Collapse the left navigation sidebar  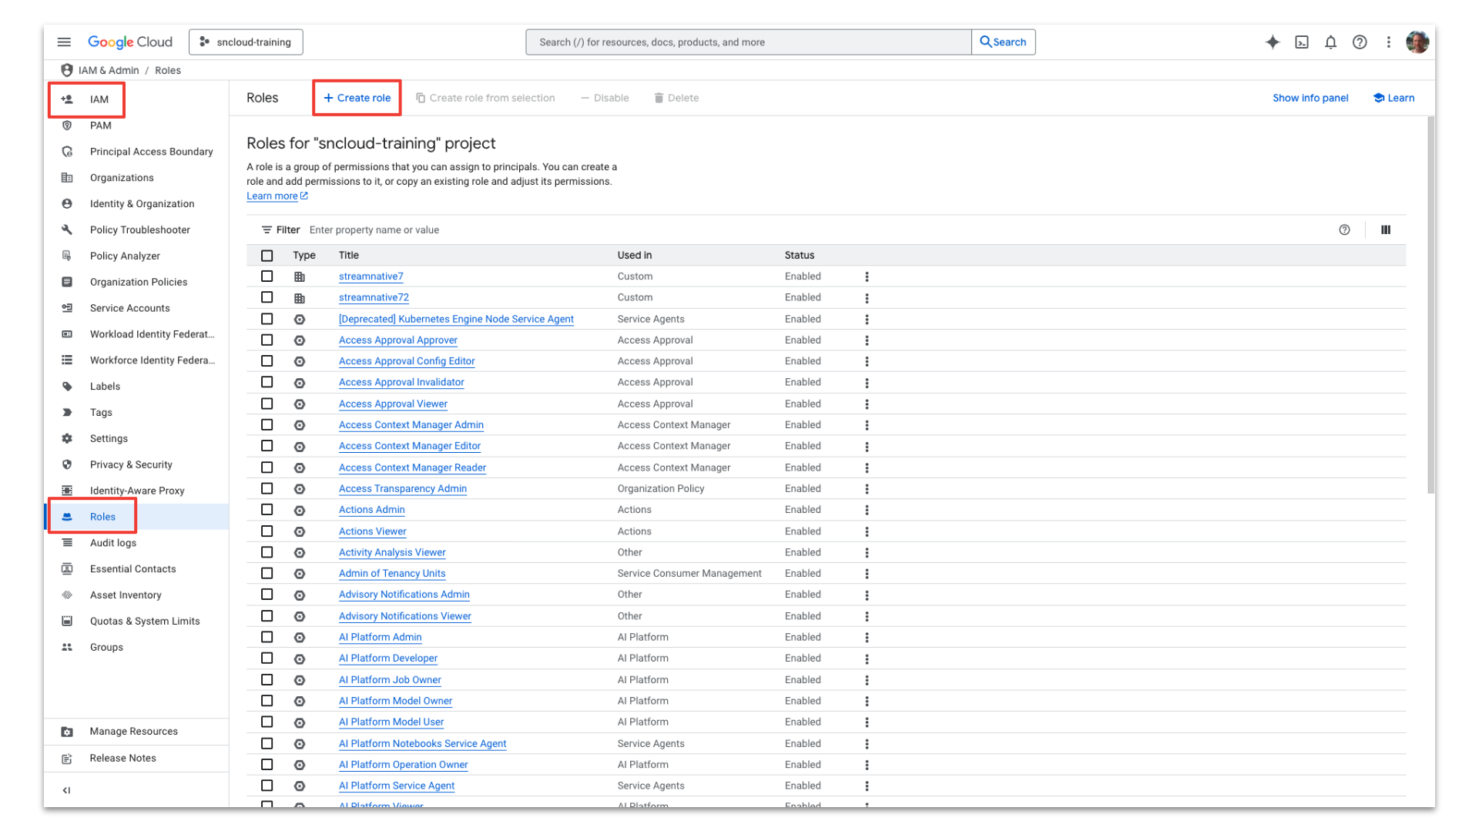(x=66, y=790)
